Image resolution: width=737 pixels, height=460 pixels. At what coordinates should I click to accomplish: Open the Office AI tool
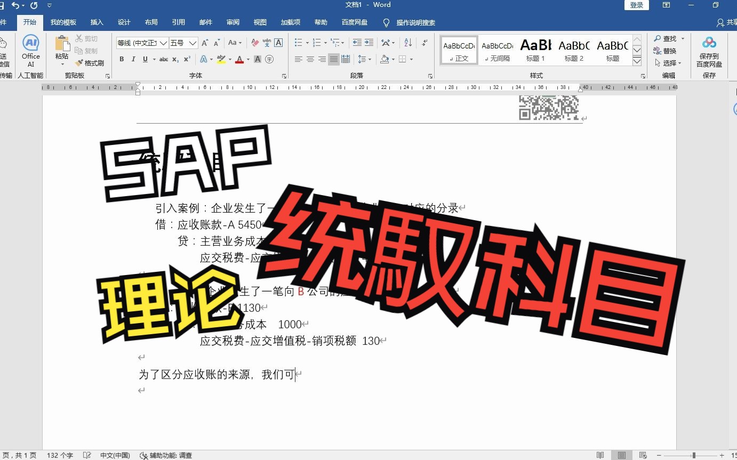tap(30, 51)
